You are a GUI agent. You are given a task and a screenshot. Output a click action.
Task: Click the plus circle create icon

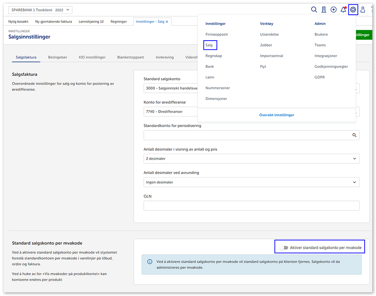coord(334,10)
